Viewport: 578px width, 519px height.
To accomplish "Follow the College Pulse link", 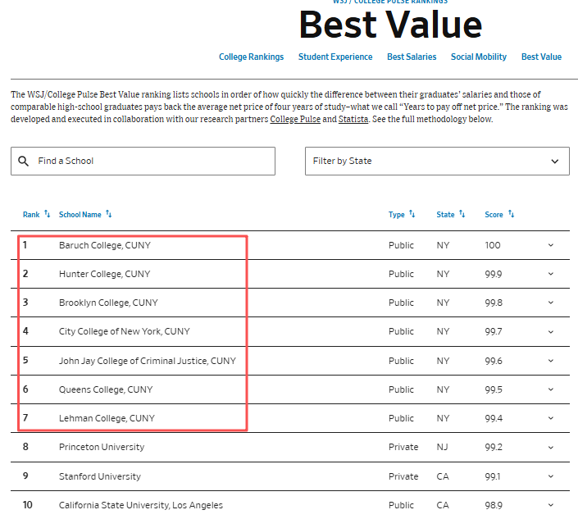I will click(x=294, y=120).
